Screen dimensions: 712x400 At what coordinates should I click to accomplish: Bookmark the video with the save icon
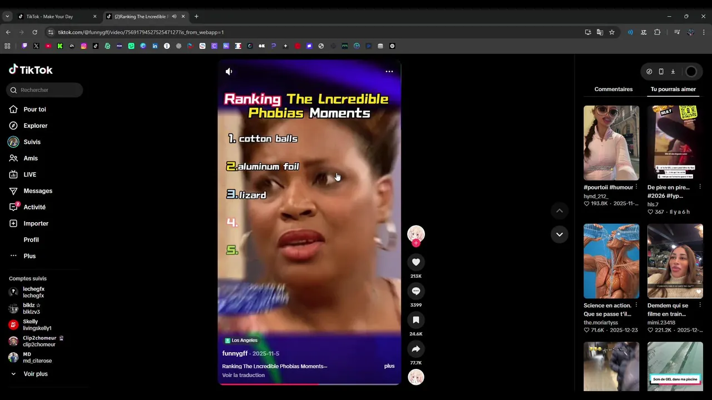[x=416, y=319]
